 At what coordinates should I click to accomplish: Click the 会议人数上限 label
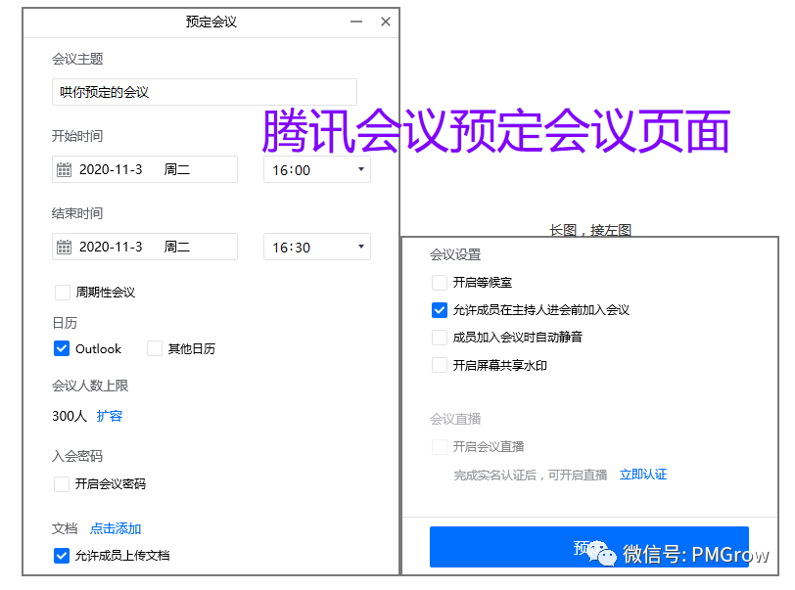coord(90,386)
